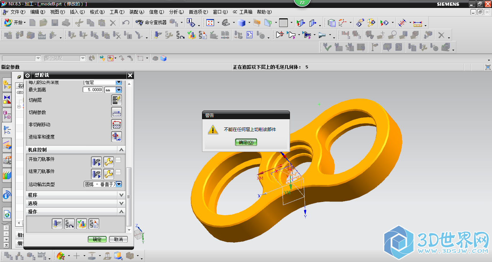Click List tool path icon in Actions

[94, 224]
